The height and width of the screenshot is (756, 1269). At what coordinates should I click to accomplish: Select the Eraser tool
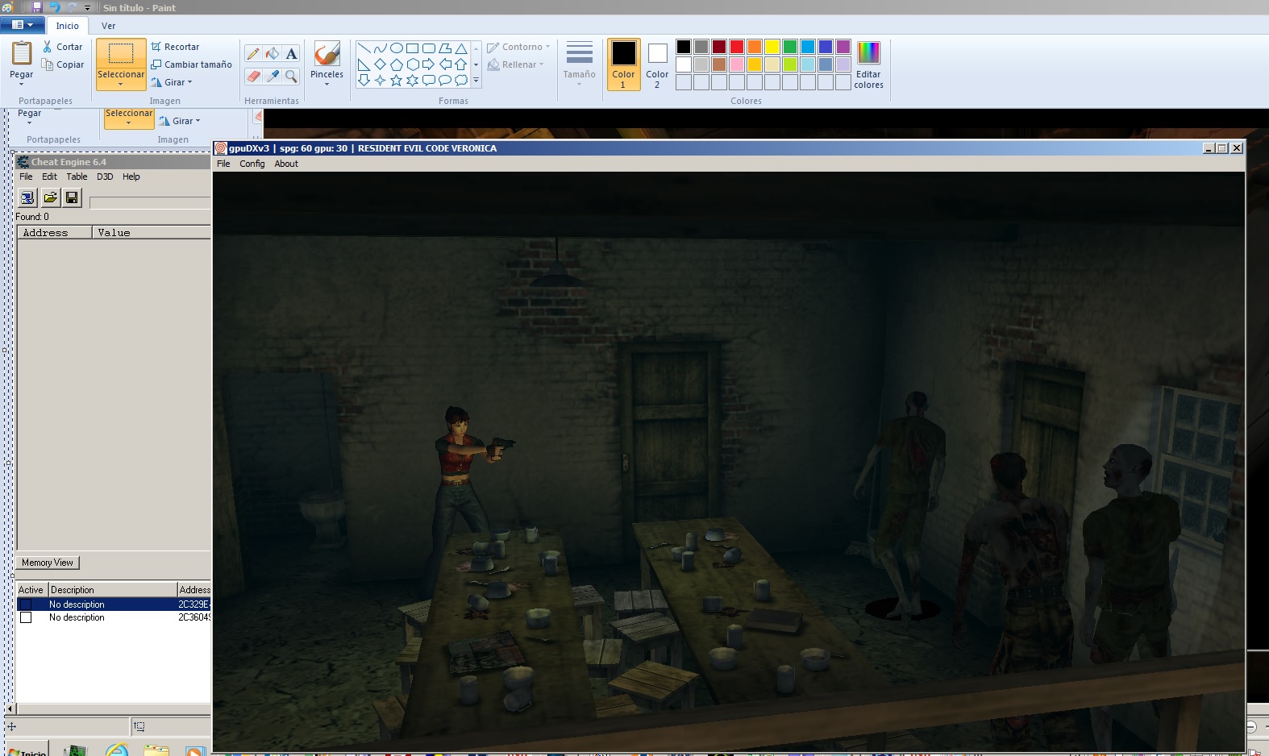253,76
